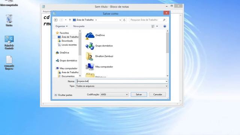The height and width of the screenshot is (135, 240).
Task: Refresh the Área de Trabalho listing
Action: click(x=124, y=20)
